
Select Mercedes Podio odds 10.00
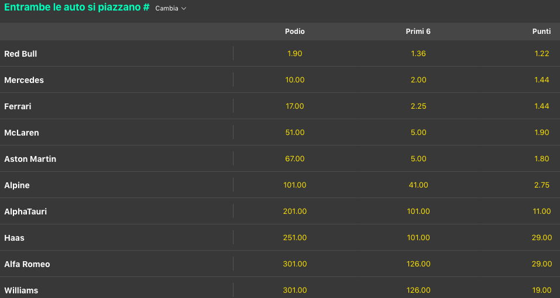(x=295, y=80)
